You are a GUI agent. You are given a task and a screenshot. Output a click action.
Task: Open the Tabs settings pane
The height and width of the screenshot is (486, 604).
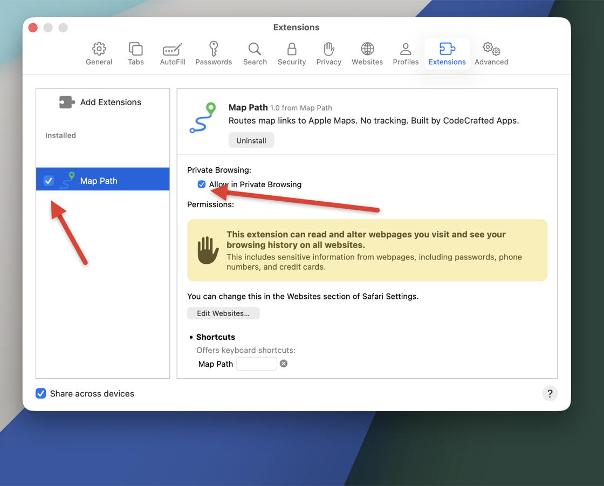coord(135,54)
